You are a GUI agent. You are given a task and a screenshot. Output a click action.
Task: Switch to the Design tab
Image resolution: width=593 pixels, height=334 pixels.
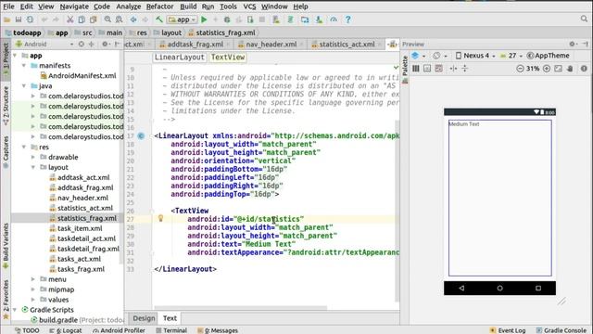[144, 318]
